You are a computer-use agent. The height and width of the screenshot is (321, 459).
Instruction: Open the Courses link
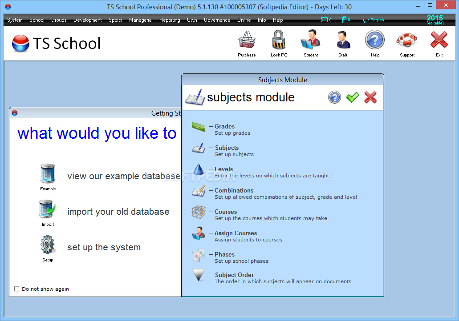click(226, 212)
